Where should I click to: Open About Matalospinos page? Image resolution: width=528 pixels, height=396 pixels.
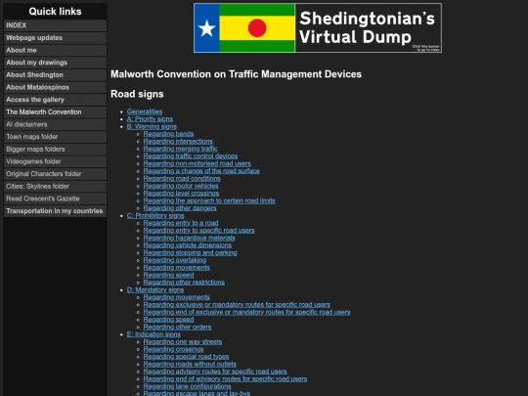pyautogui.click(x=55, y=87)
